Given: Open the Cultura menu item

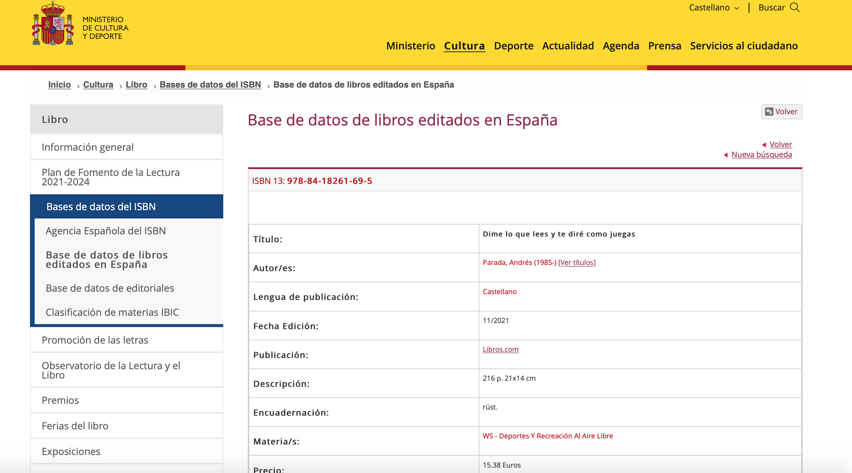Looking at the screenshot, I should 464,46.
